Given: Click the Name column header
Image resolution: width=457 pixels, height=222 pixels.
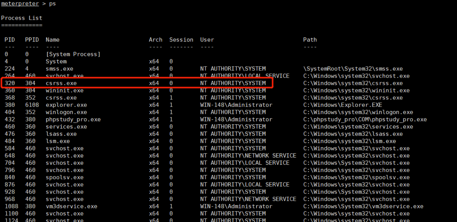Looking at the screenshot, I should [52, 40].
